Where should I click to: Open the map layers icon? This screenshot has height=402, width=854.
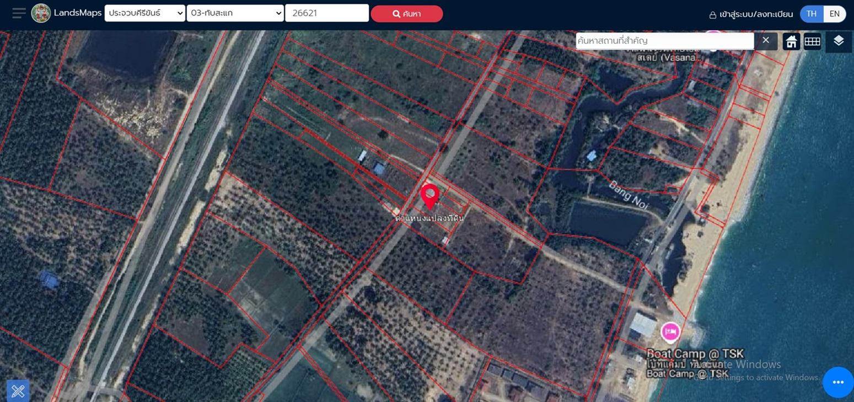[839, 41]
